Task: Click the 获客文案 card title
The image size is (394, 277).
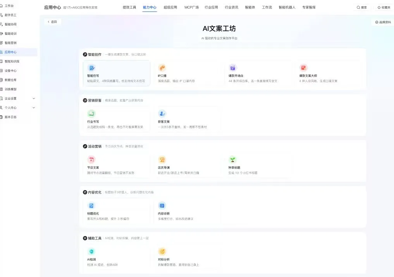Action: point(163,122)
